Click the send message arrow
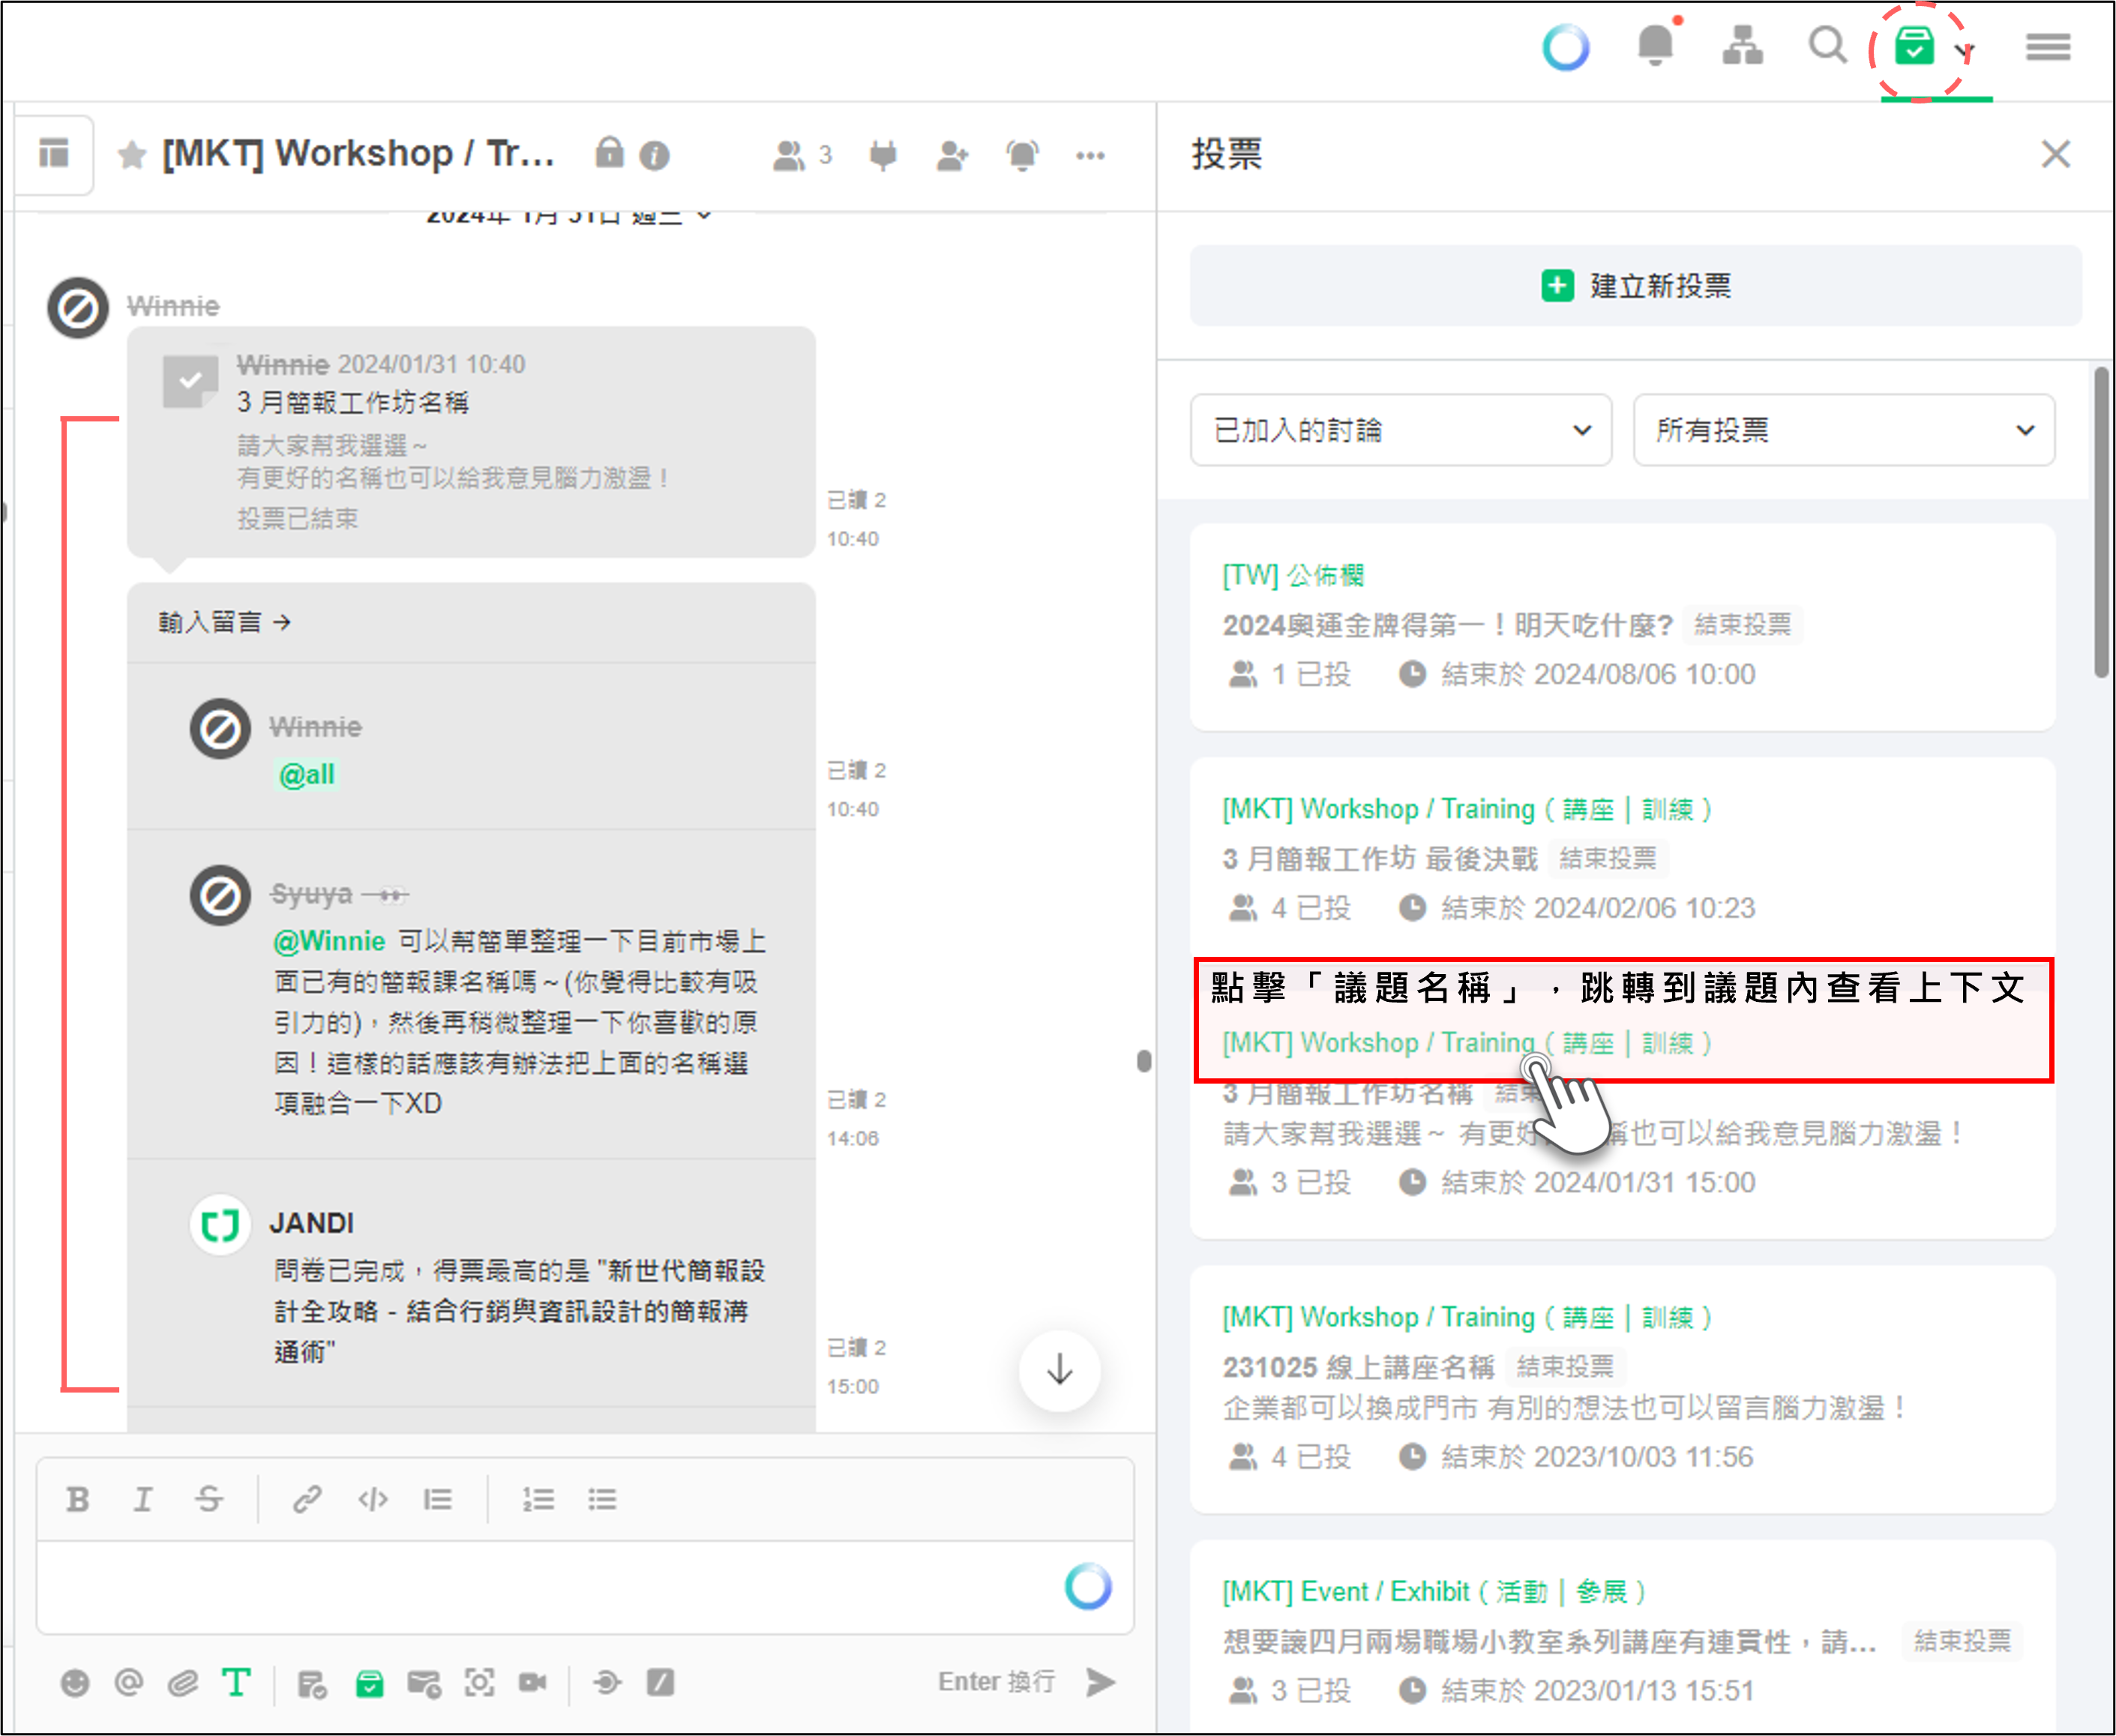This screenshot has width=2116, height=1736. click(x=1100, y=1682)
